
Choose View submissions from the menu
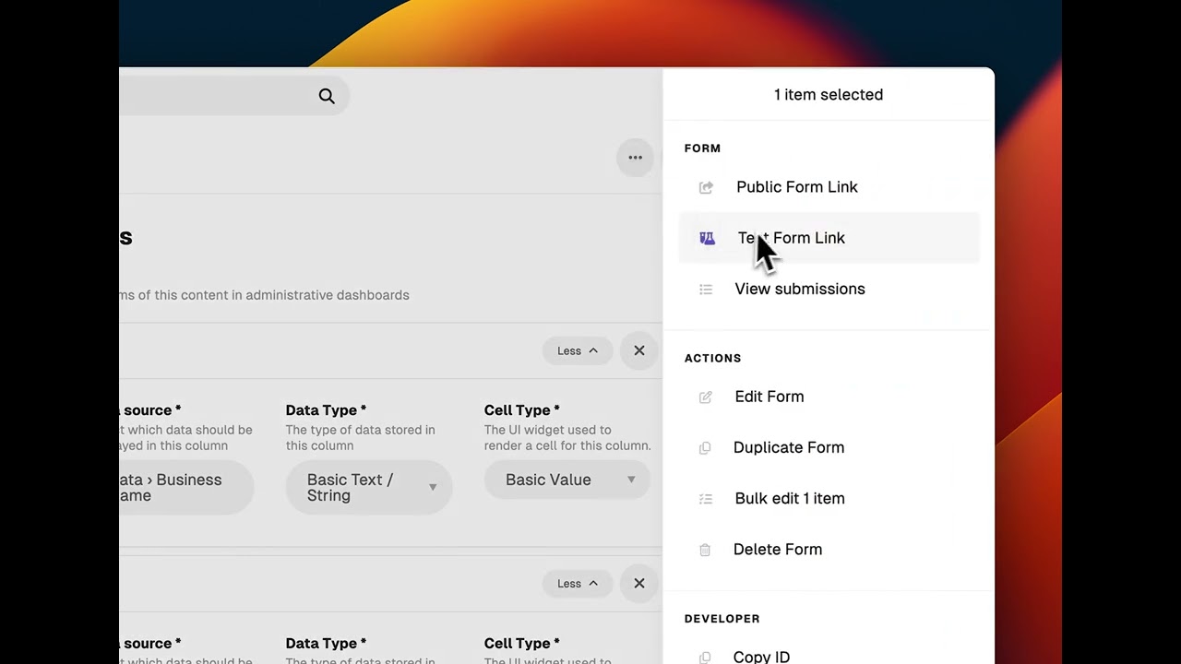click(829, 290)
